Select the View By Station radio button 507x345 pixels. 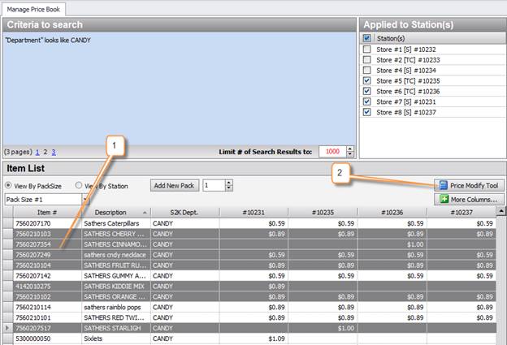(79, 185)
